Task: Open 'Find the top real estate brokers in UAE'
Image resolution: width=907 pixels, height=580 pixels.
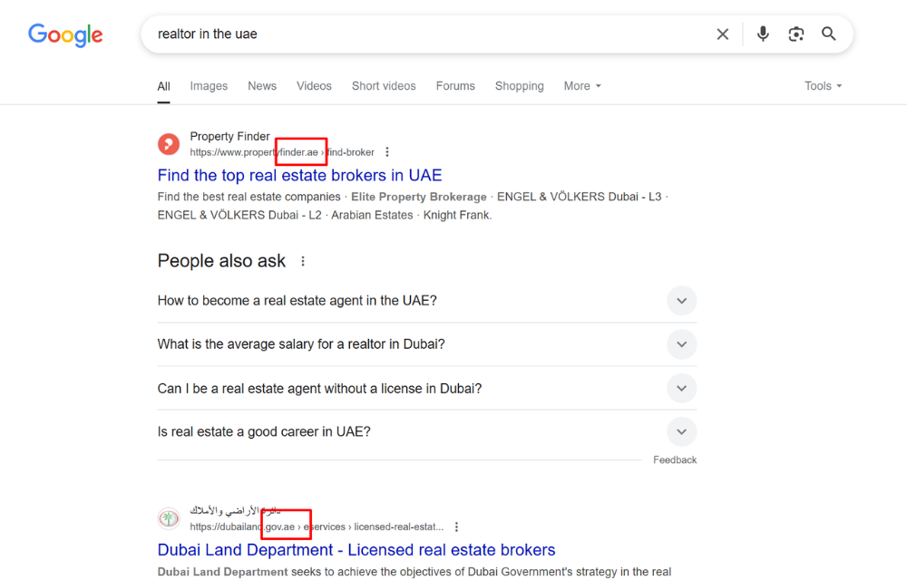Action: coord(299,175)
